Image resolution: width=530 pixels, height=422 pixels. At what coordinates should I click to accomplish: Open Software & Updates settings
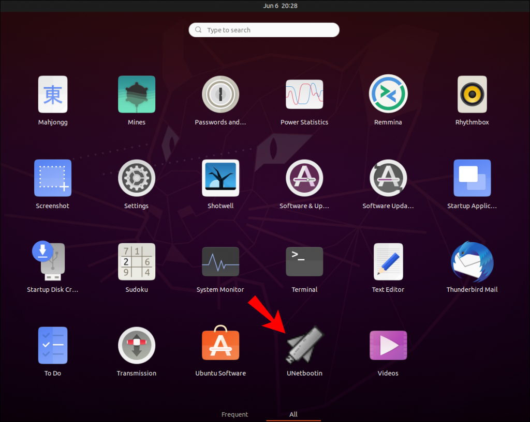click(304, 178)
